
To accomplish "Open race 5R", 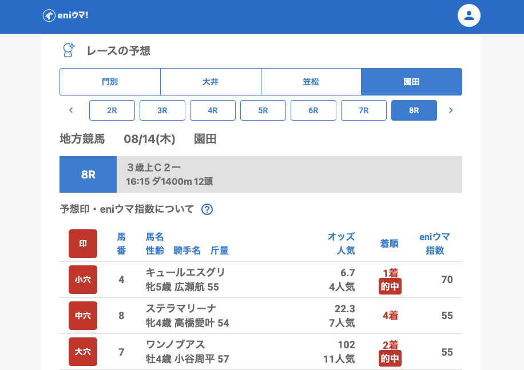I will tap(263, 110).
